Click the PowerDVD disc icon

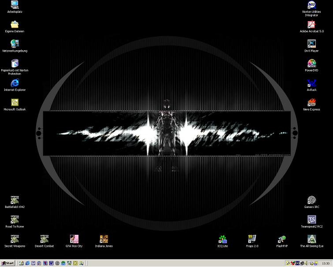click(x=311, y=63)
